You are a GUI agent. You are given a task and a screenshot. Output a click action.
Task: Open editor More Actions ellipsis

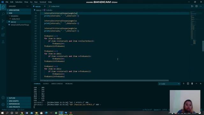[200, 6]
